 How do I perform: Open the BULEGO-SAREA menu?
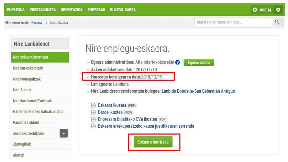123,10
